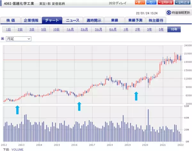Screen dimensions: 192x151
Task: Select the 6ヵ月 chart range
Action: 113,30
